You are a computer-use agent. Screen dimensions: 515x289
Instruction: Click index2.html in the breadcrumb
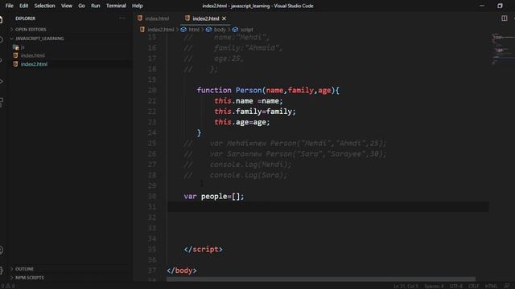(x=160, y=30)
